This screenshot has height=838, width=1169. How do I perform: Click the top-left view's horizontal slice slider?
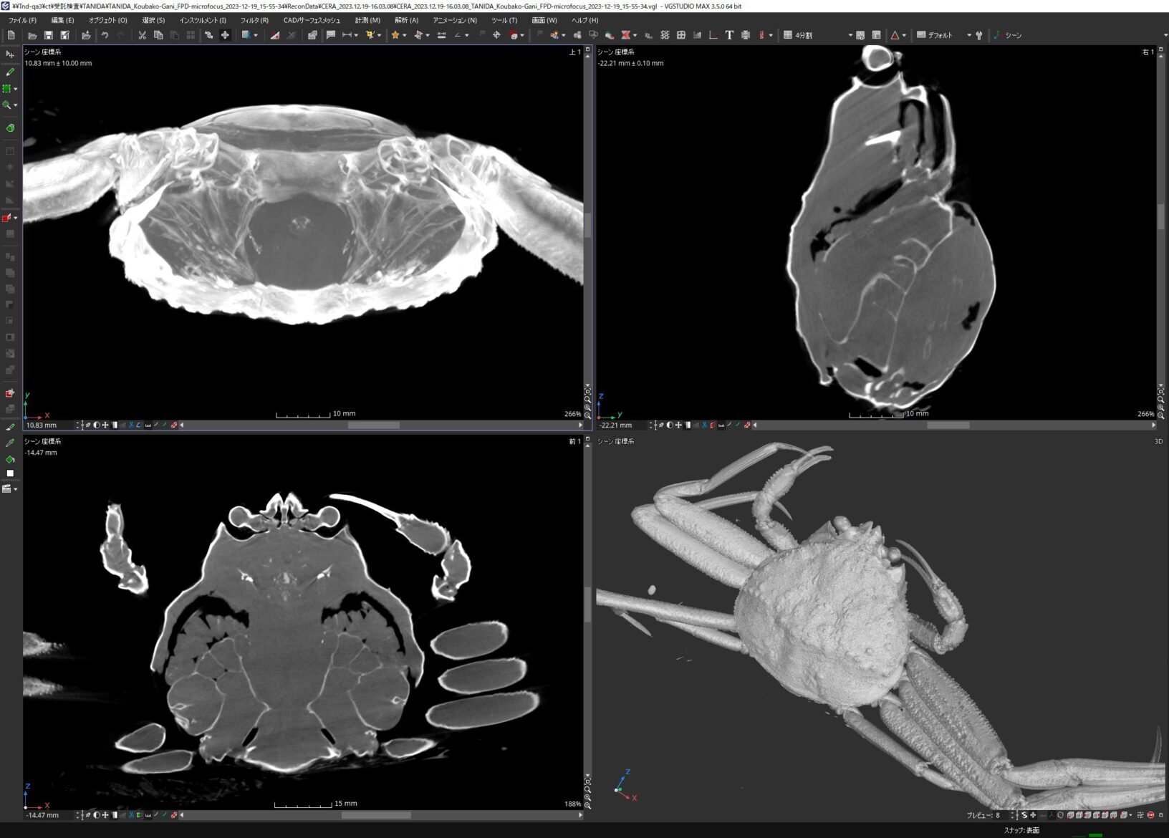[373, 425]
